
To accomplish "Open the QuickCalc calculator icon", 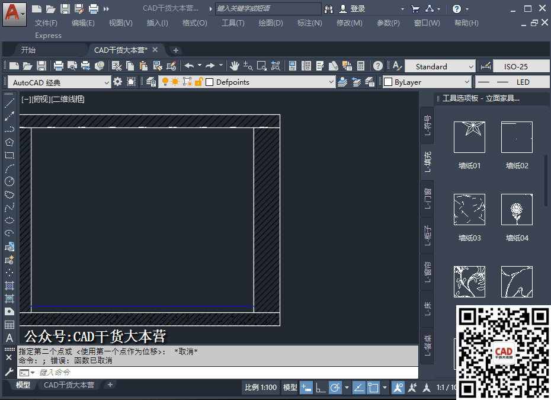I will (x=361, y=66).
